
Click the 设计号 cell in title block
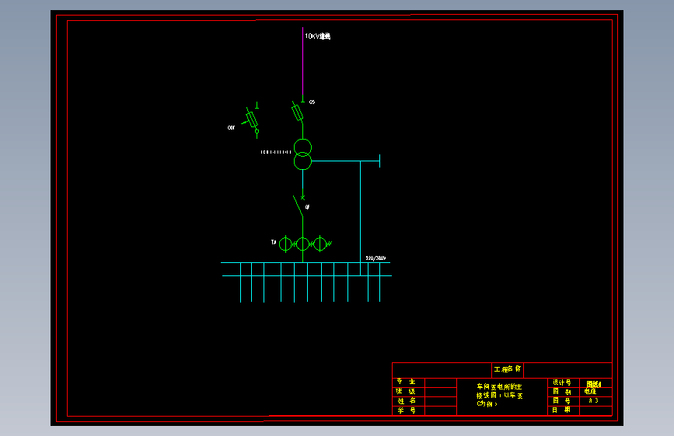coord(564,382)
